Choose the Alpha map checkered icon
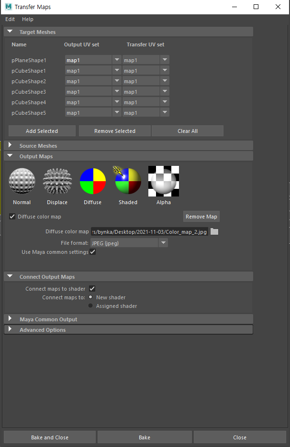Image resolution: width=290 pixels, height=447 pixels. click(164, 181)
